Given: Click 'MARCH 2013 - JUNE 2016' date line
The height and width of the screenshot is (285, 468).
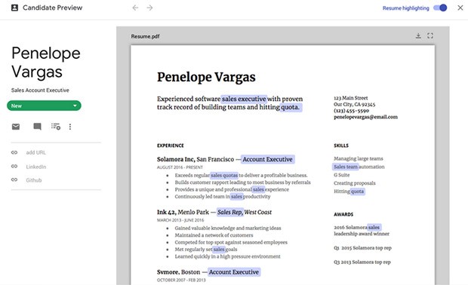Looking at the screenshot, I should click(x=180, y=220).
